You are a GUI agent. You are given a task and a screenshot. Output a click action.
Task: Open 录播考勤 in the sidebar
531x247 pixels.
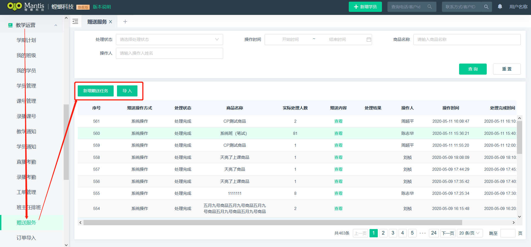coord(26,177)
